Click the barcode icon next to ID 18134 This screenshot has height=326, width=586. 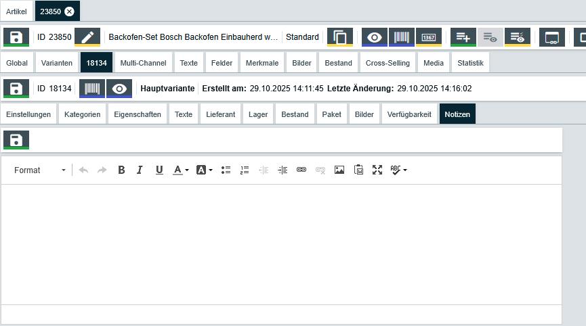tap(92, 89)
